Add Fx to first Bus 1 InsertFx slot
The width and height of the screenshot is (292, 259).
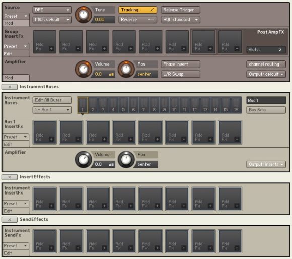[x=45, y=133]
